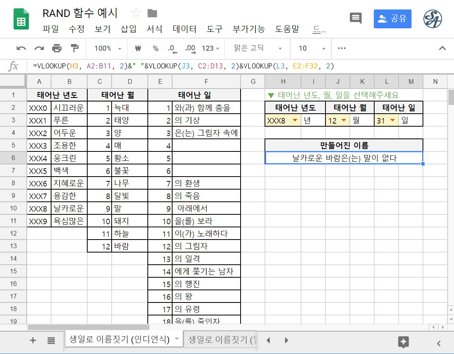Open the zoom 100% dropdown
The height and width of the screenshot is (354, 454).
coord(108,48)
